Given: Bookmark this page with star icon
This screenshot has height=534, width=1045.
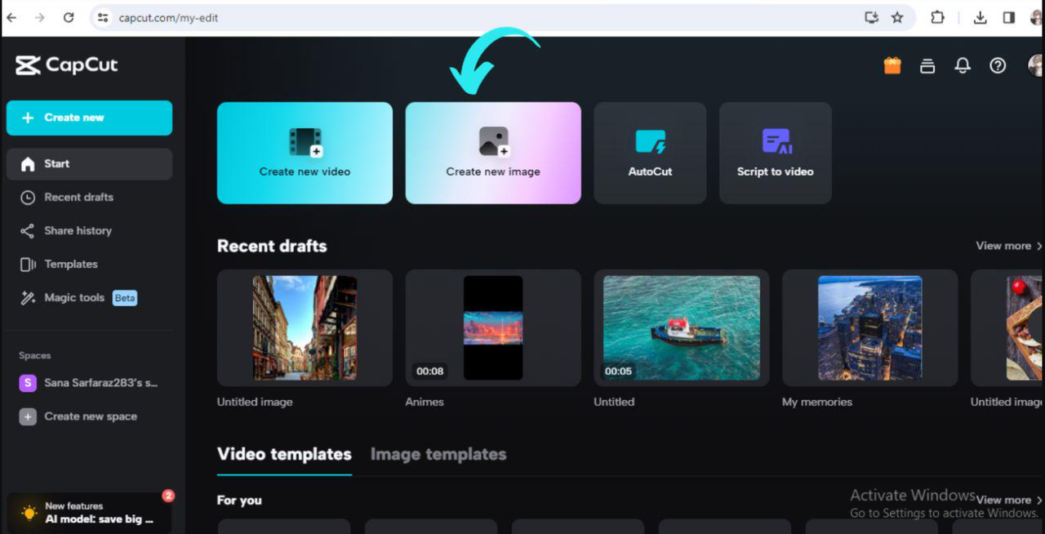Looking at the screenshot, I should tap(897, 17).
